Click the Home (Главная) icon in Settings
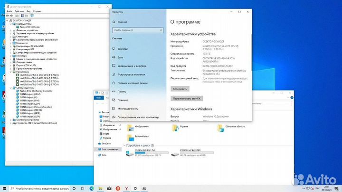Screen dimensions: 342x192 coord(114,22)
